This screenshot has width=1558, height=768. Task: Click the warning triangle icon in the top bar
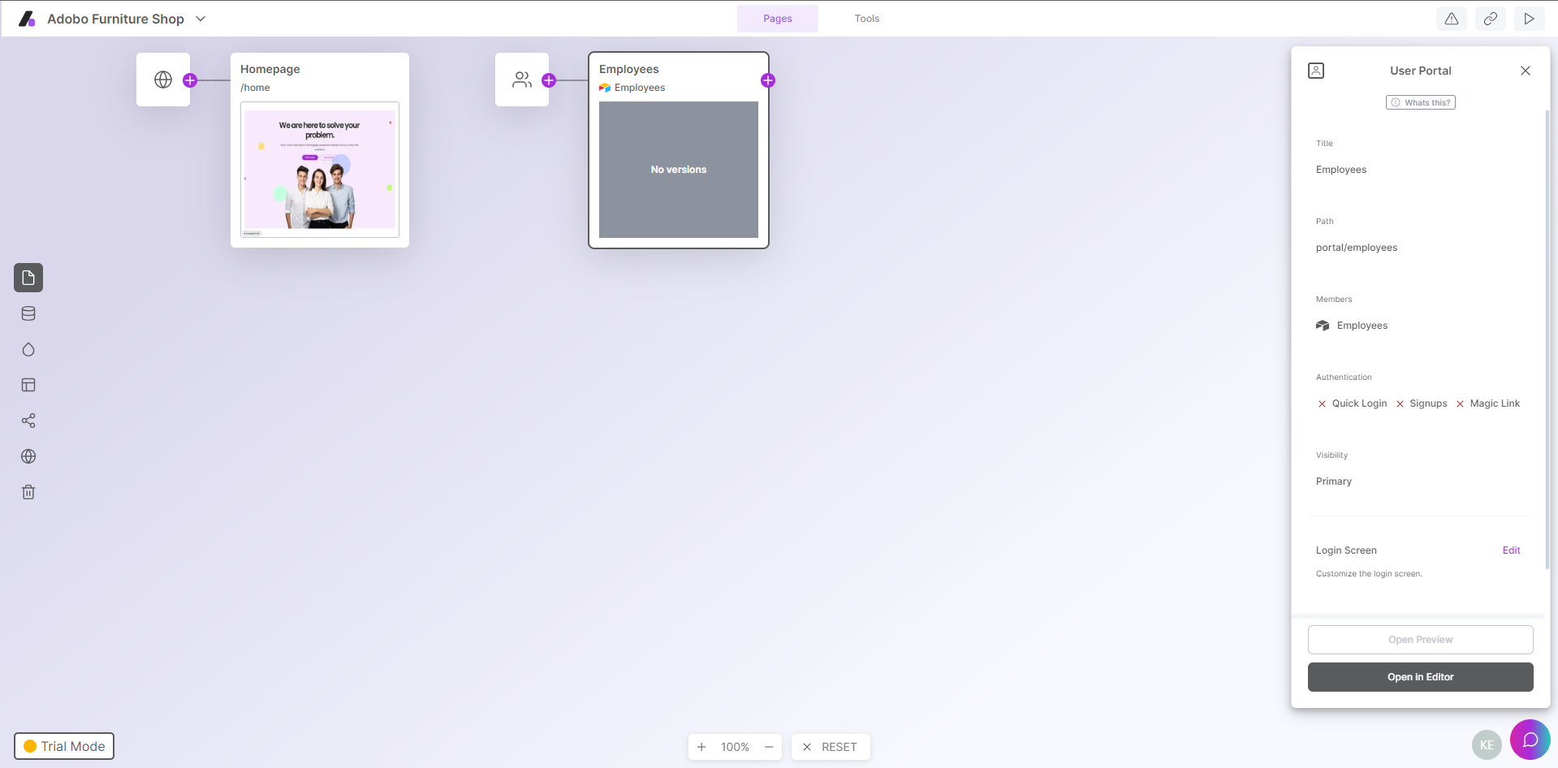[1452, 19]
